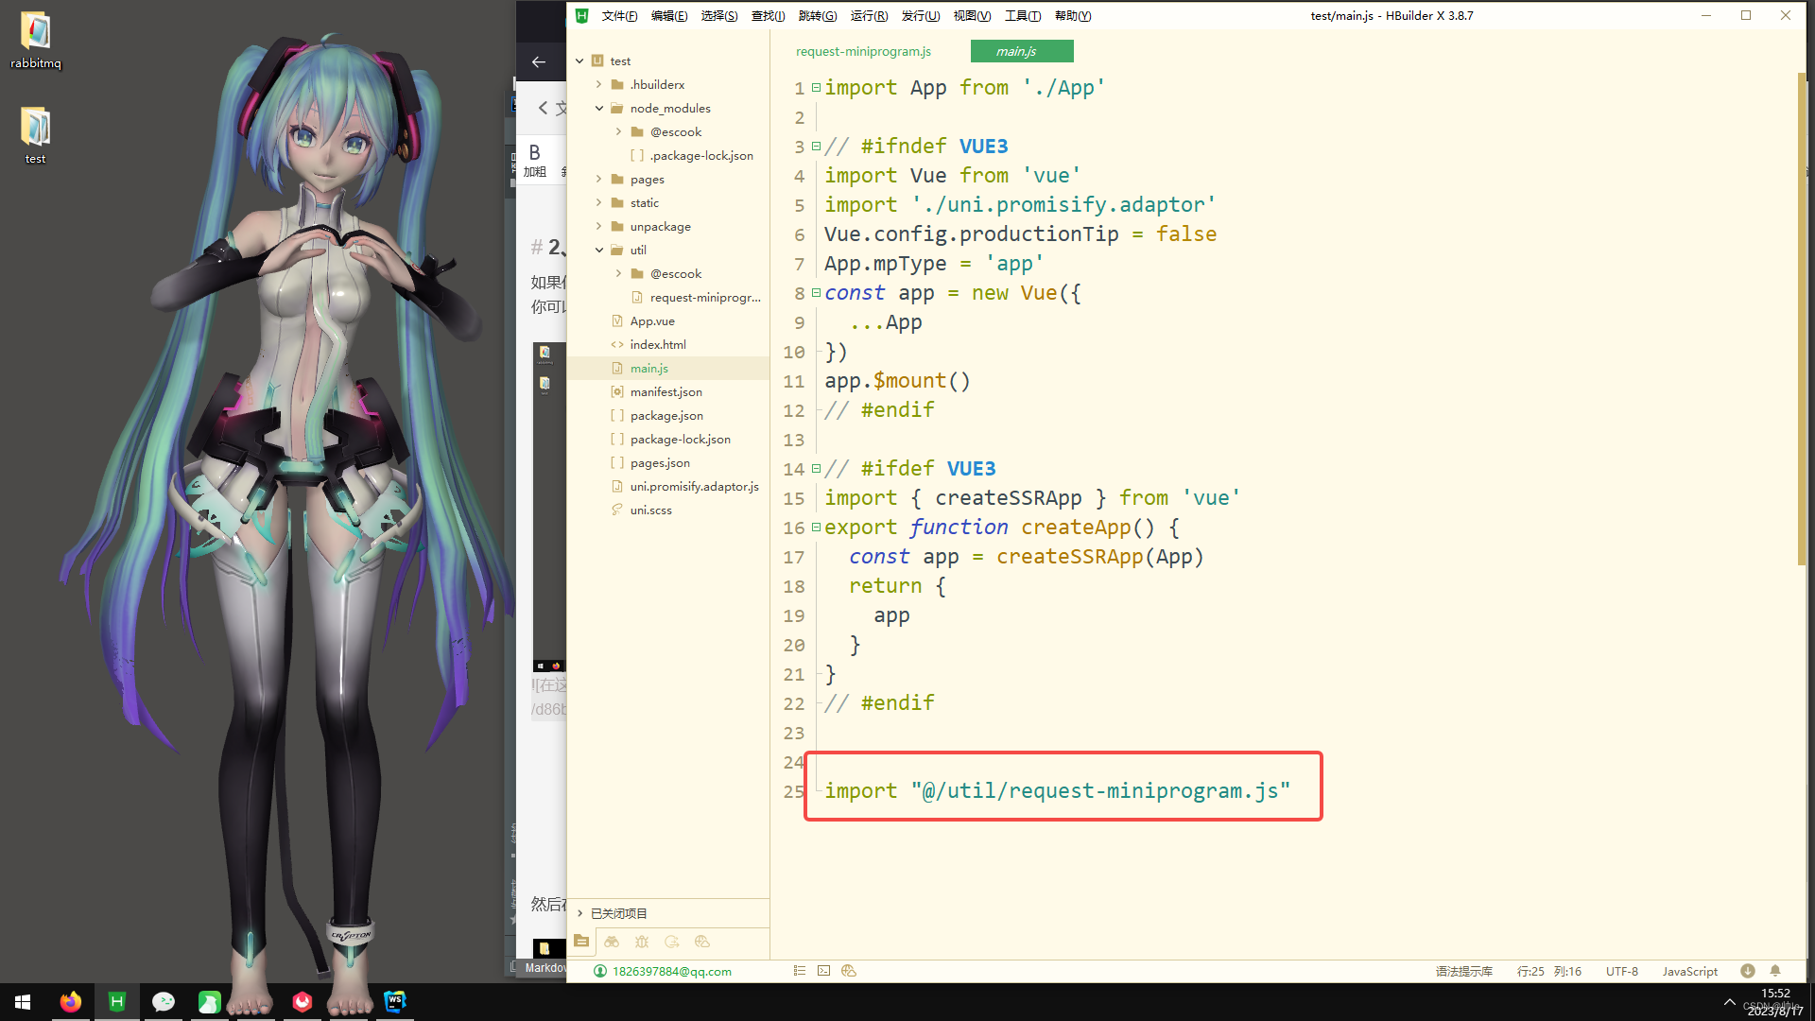This screenshot has width=1815, height=1021.
Task: Open the debug bug icon panel
Action: click(642, 942)
